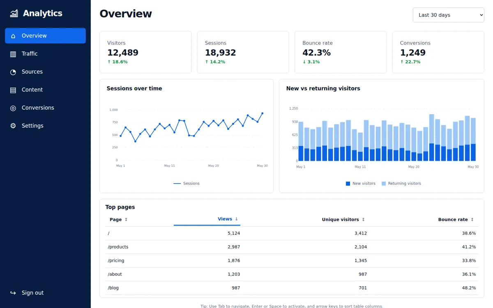Click the dark blue New visitors legend swatch
493x308 pixels.
tap(348, 184)
